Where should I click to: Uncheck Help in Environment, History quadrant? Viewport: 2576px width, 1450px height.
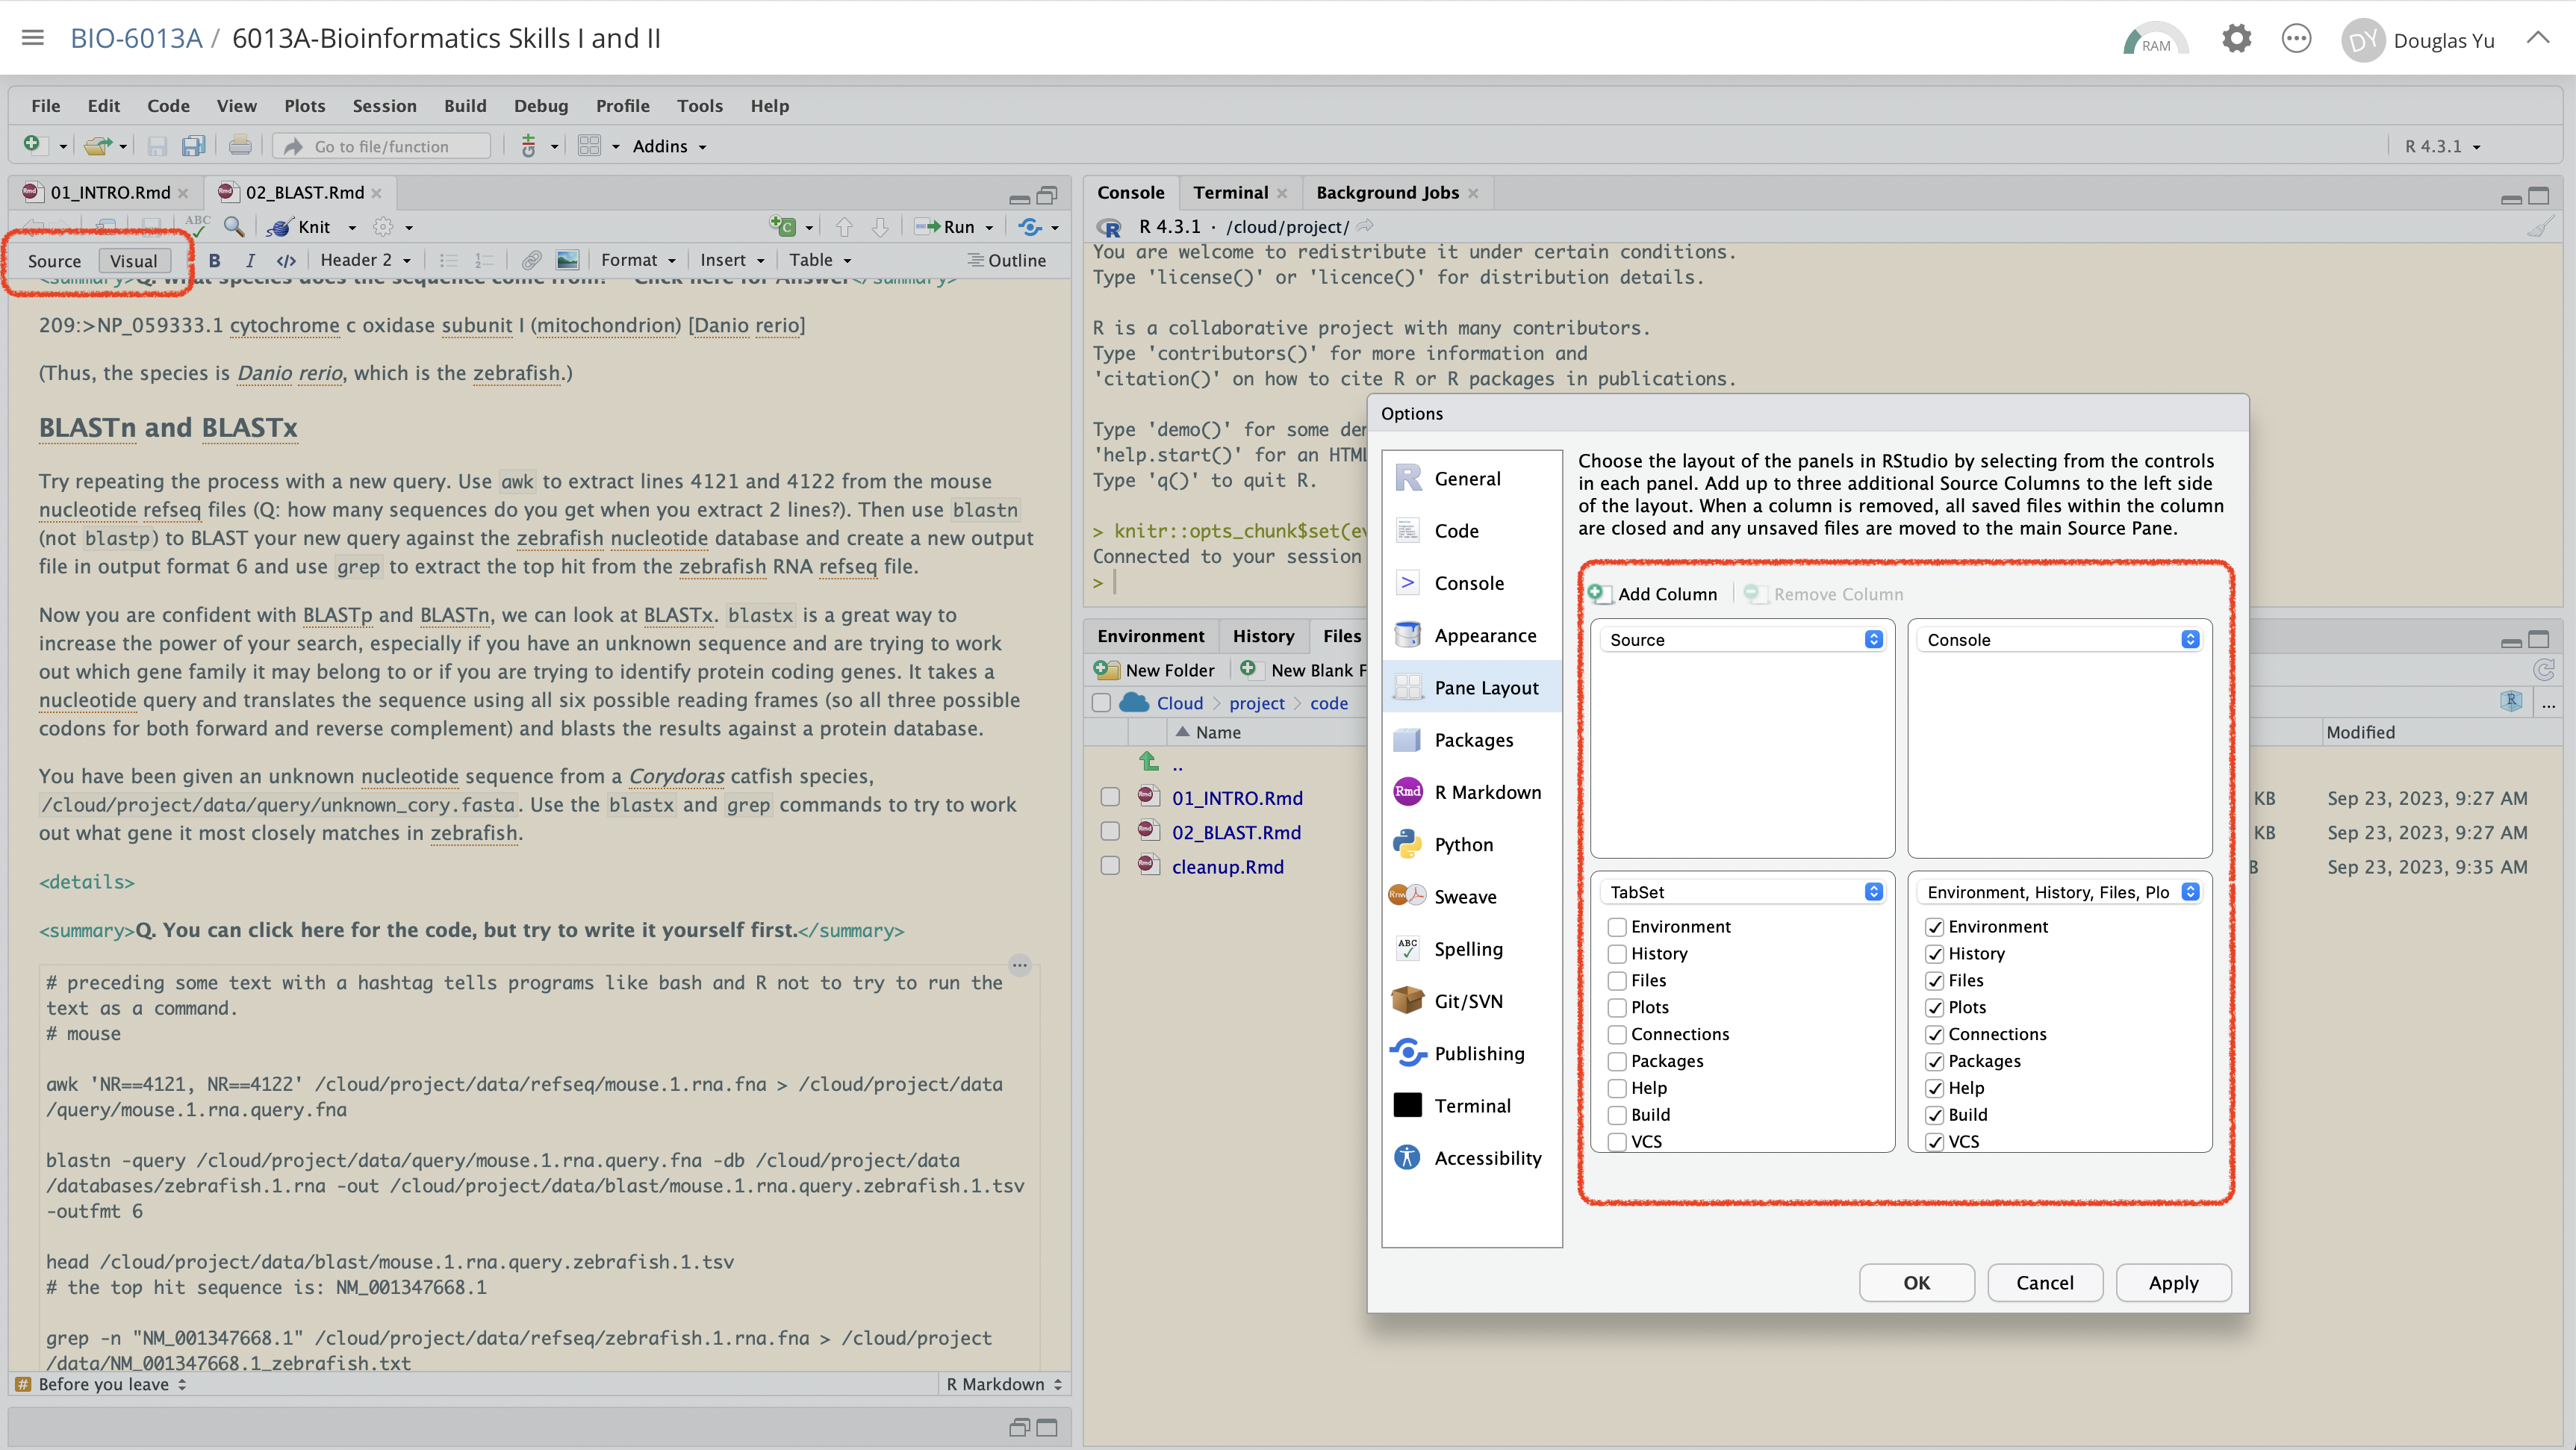point(1935,1089)
